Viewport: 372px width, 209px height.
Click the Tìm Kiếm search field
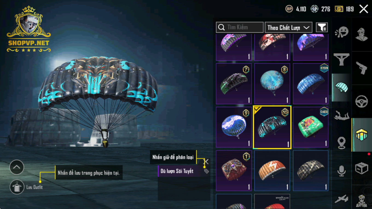pyautogui.click(x=240, y=27)
